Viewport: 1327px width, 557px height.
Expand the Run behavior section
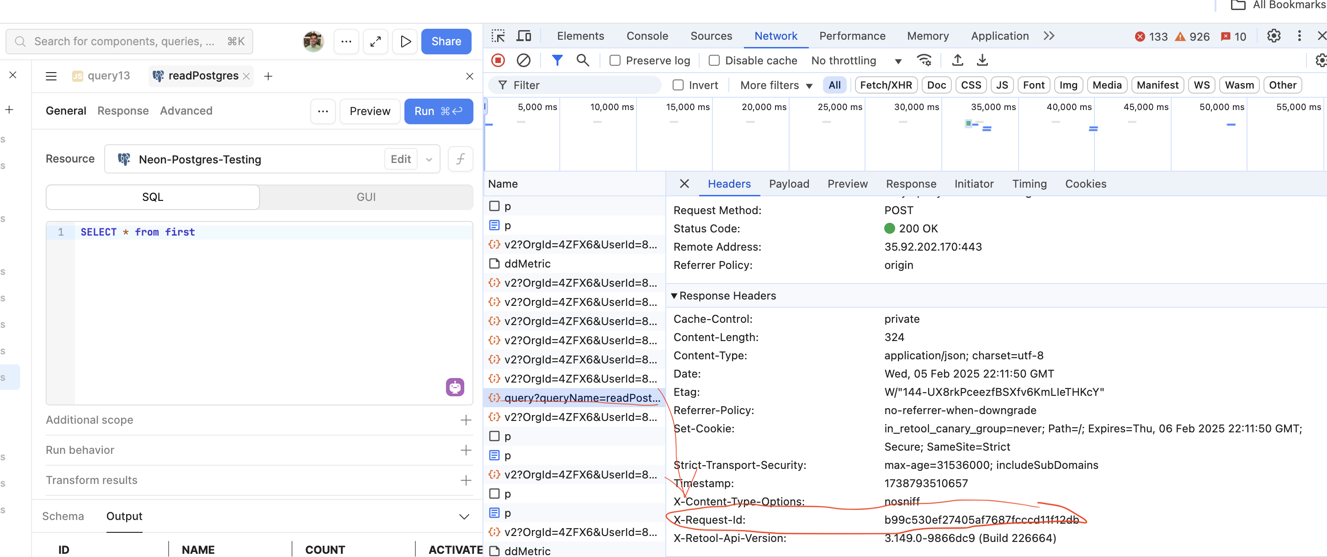[466, 450]
